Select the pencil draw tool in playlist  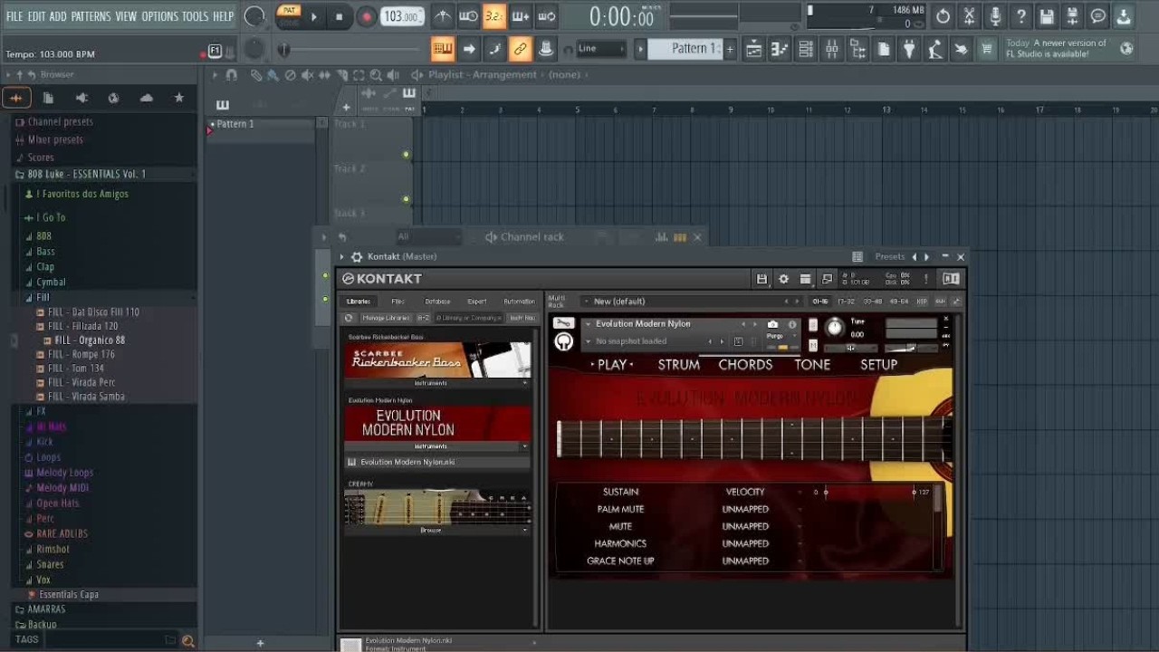[257, 75]
